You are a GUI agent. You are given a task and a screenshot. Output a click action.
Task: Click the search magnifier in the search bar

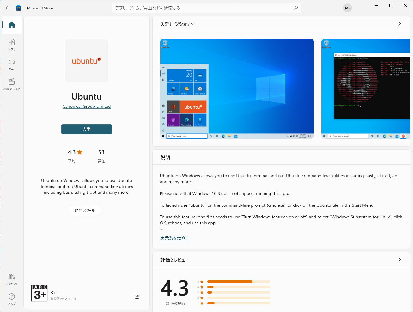click(x=295, y=8)
